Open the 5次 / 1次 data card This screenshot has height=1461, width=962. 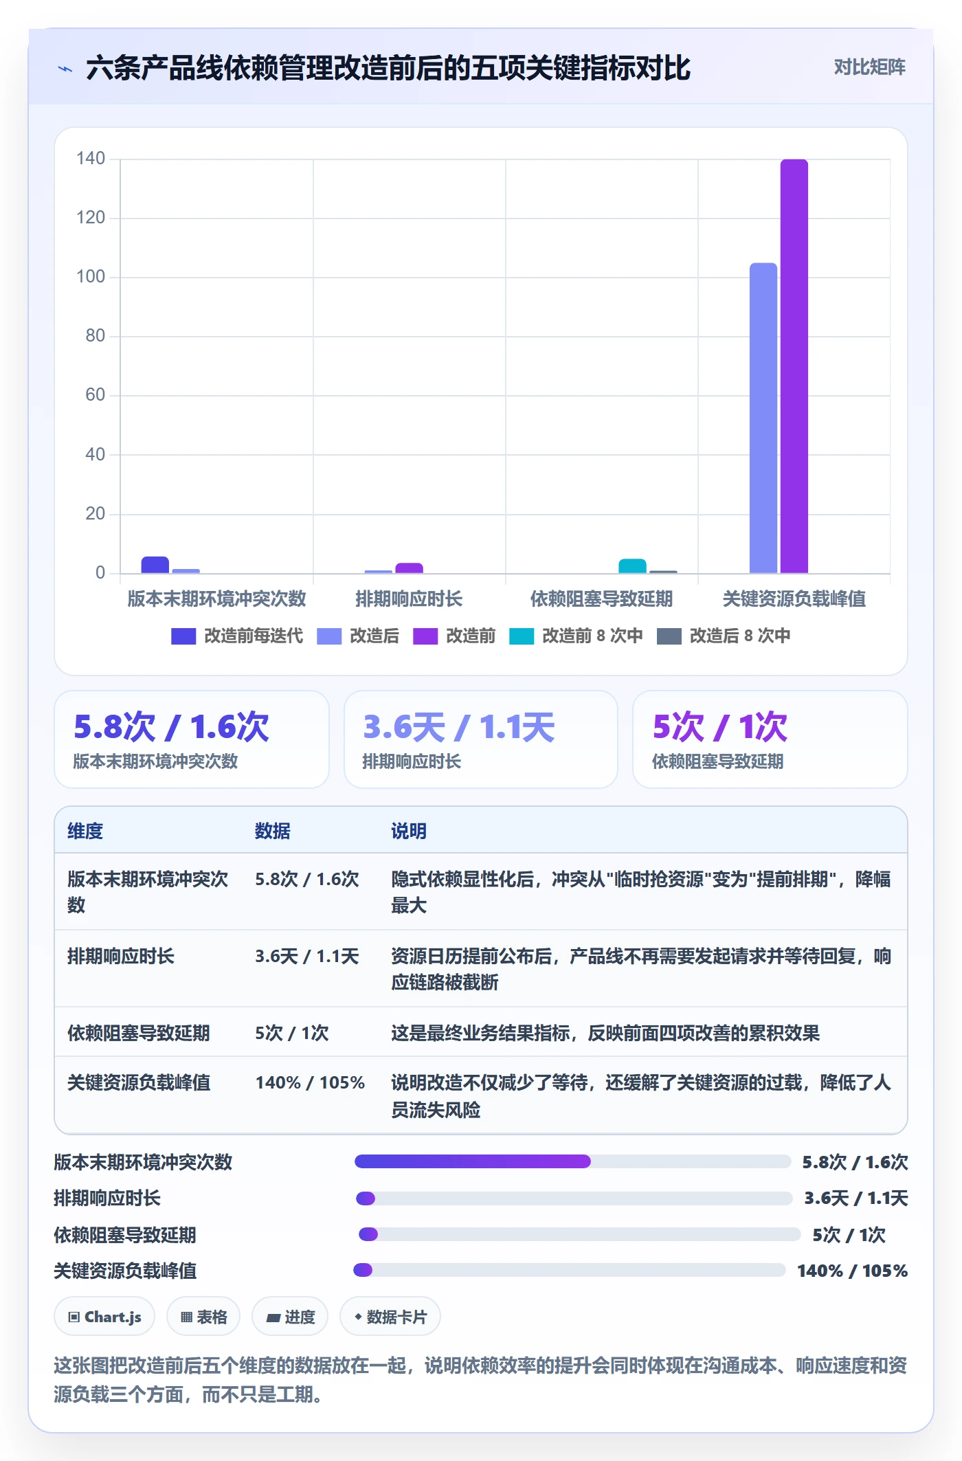click(770, 739)
